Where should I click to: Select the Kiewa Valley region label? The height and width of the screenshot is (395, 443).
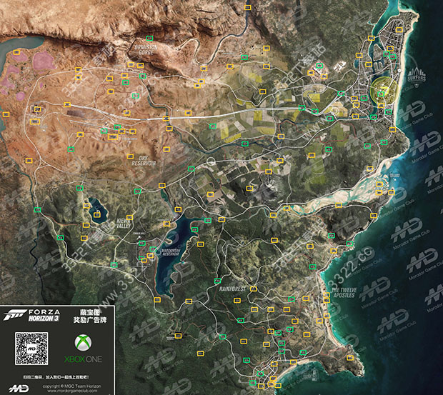pyautogui.click(x=124, y=224)
